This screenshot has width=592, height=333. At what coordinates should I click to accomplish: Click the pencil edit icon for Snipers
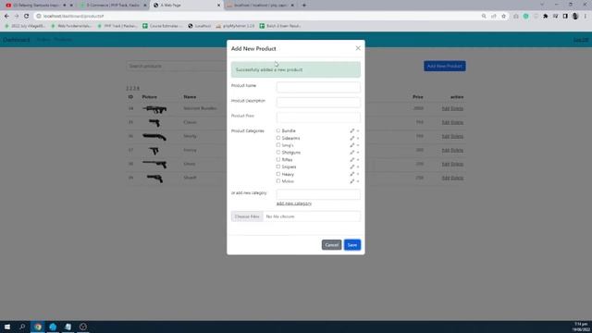pyautogui.click(x=351, y=166)
